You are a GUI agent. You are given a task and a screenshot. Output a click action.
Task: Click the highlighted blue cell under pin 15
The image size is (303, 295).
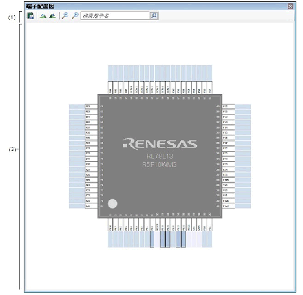(x=184, y=239)
